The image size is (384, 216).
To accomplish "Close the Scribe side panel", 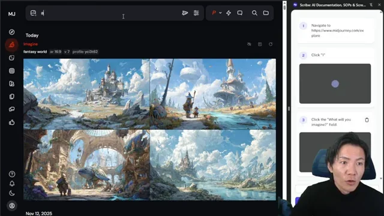I will coord(379,5).
